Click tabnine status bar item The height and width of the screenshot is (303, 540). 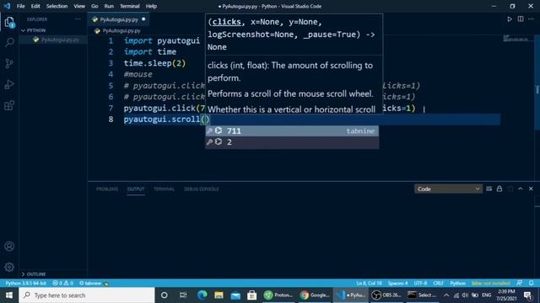click(x=94, y=283)
